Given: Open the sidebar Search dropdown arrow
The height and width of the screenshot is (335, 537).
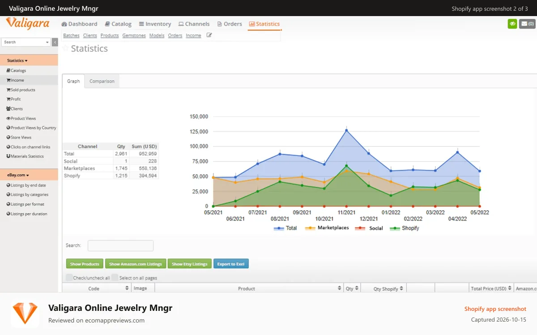Looking at the screenshot, I should tap(47, 42).
